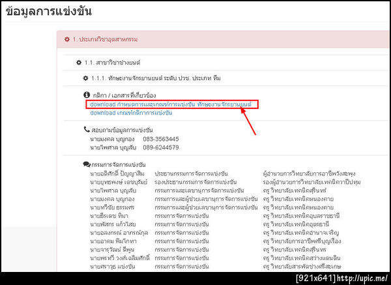The width and height of the screenshot is (391, 285).
Task: Click ครู วิทยาลัยการอาชีพศรีบุญเรือง
Action: pyautogui.click(x=302, y=241)
